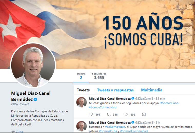Follow the #SomosContinuidad hashtag in first tweet
Image resolution: width=195 pixels, height=133 pixels.
103,107
